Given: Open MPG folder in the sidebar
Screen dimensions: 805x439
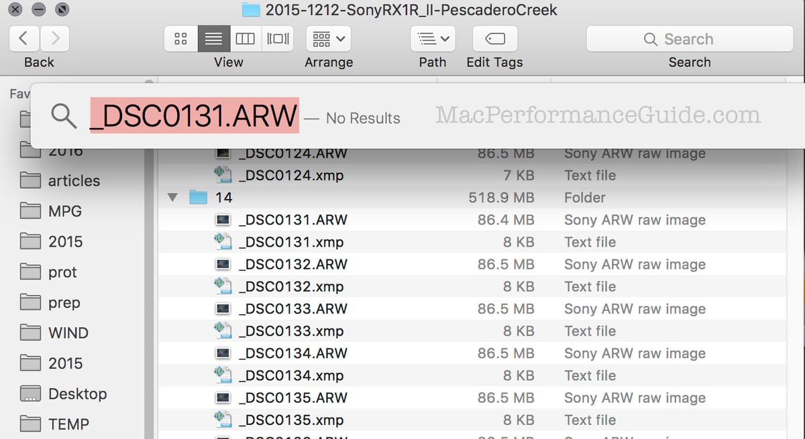Looking at the screenshot, I should coord(65,211).
